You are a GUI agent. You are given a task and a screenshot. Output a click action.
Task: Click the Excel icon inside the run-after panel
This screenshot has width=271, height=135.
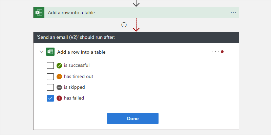tap(50, 52)
